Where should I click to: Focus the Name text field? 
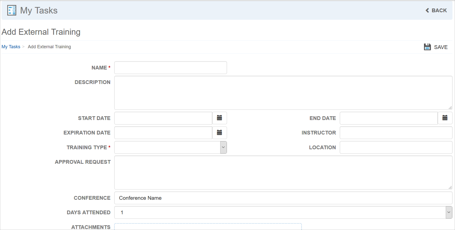[x=170, y=68]
